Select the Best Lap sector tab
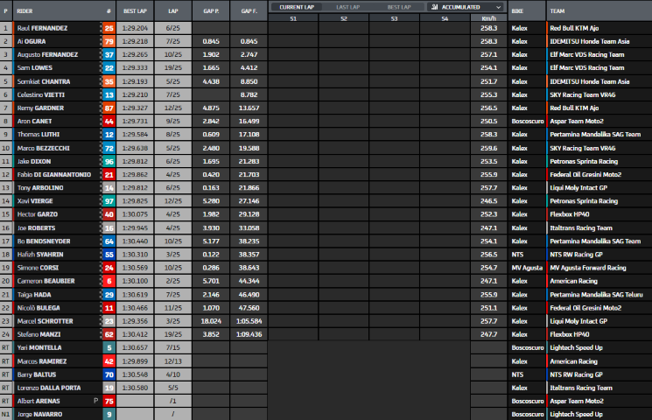 pyautogui.click(x=401, y=7)
